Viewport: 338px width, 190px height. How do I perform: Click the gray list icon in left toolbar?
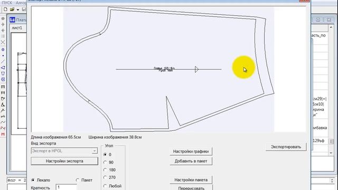3,36
